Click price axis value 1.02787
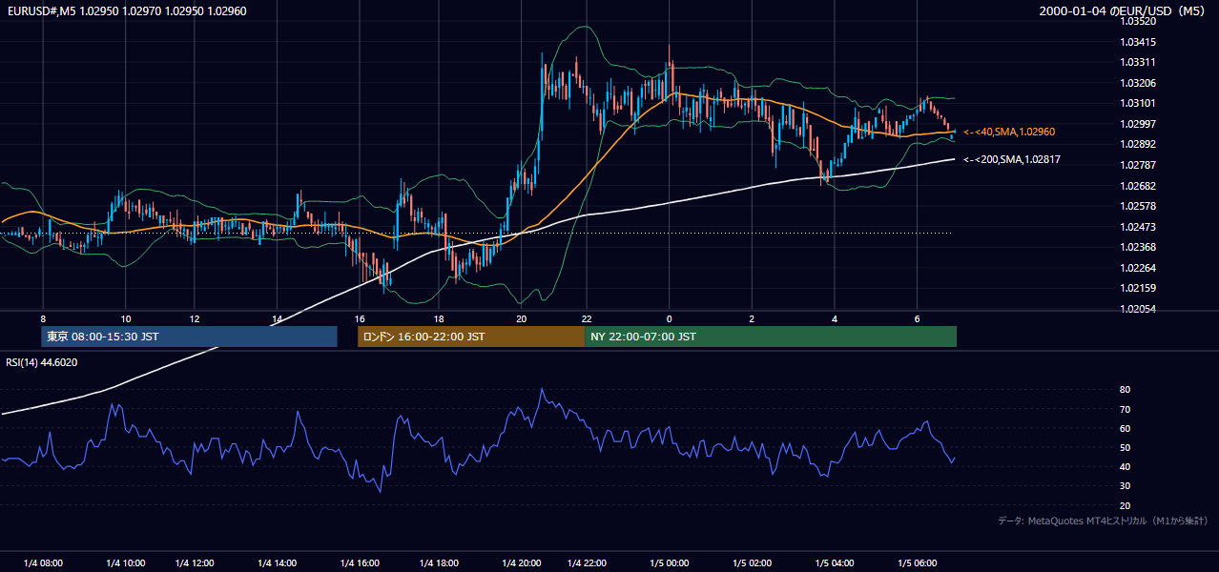This screenshot has height=572, width=1219. click(1139, 165)
